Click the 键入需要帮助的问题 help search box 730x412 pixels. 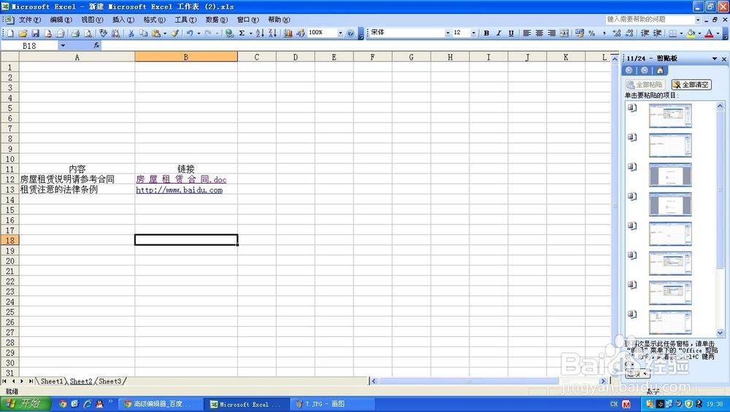650,20
